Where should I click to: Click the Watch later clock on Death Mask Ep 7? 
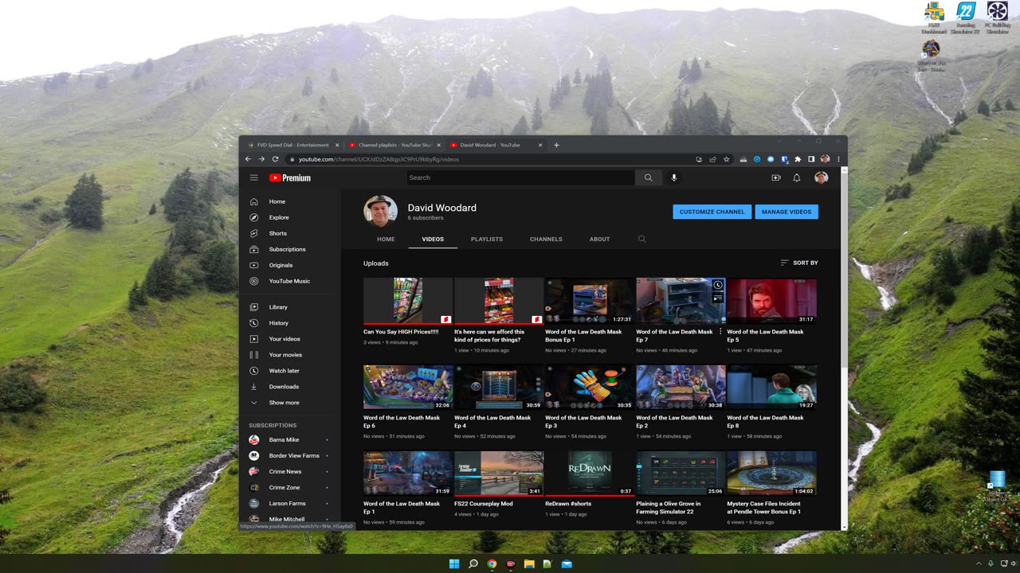tap(718, 285)
